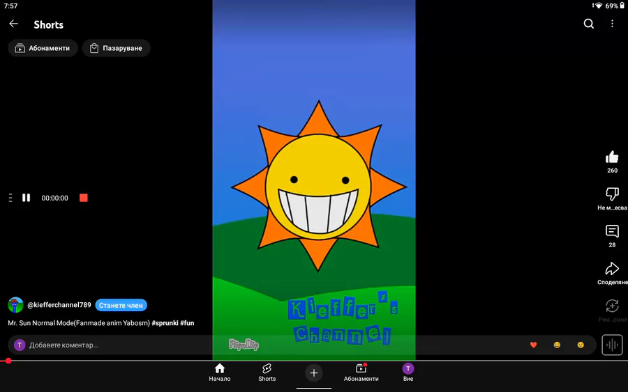
Task: Open the kiefferchannel789 channel avatar
Action: tap(15, 305)
